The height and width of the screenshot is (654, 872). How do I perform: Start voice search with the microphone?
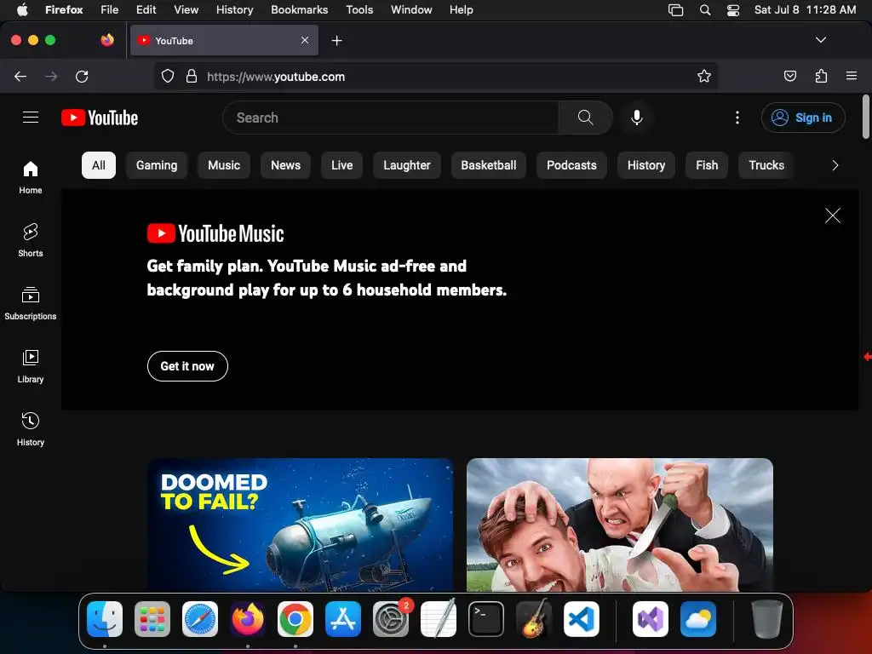click(x=637, y=118)
